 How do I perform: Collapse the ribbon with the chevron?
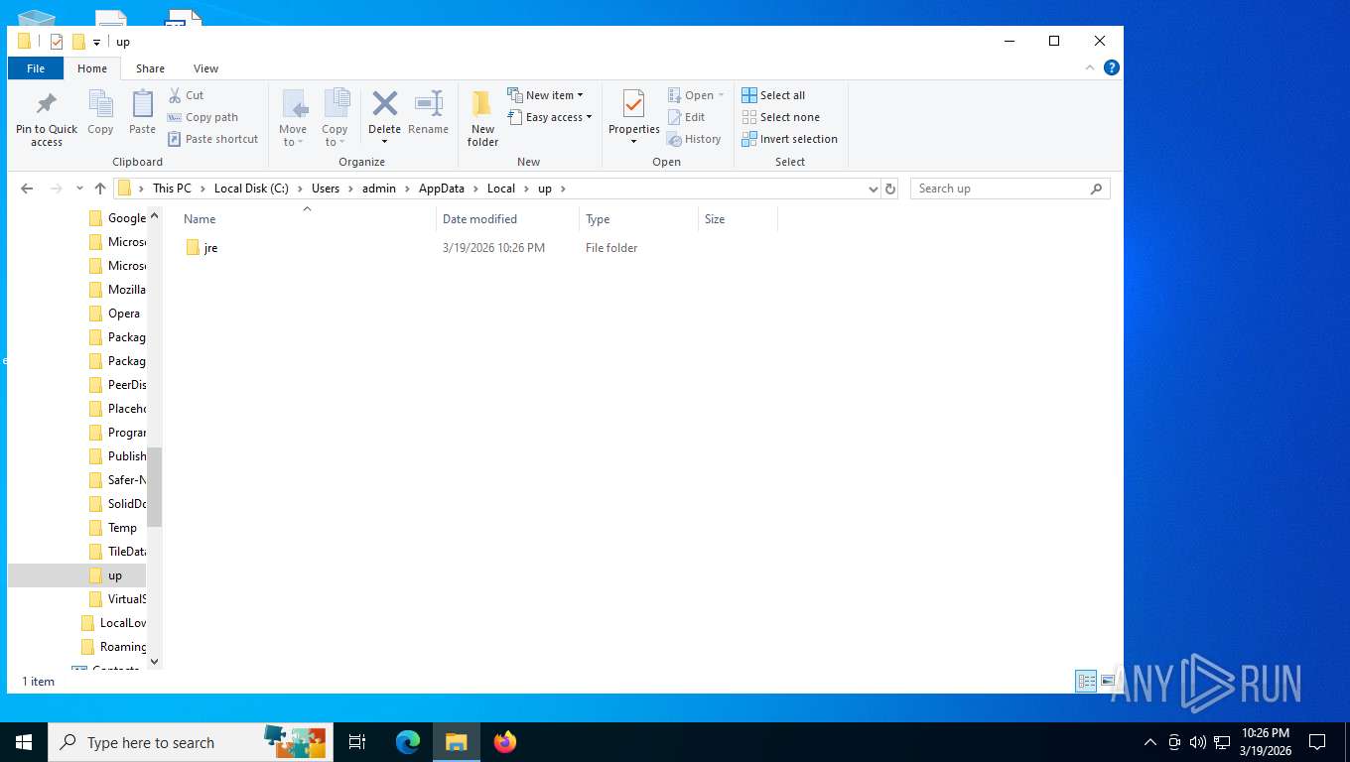coord(1090,67)
